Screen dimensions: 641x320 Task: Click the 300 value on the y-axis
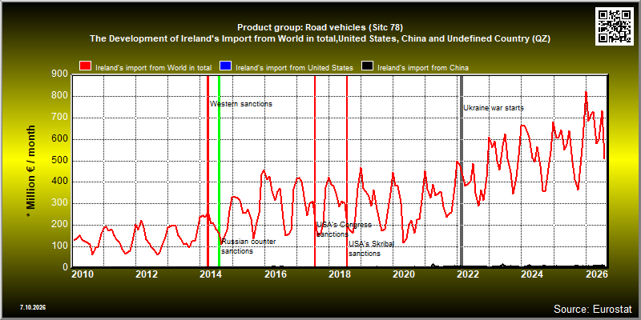(x=59, y=203)
